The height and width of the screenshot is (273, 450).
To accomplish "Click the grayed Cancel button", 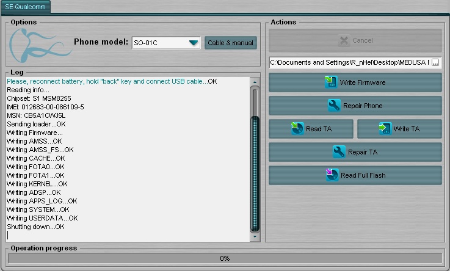I will [355, 40].
